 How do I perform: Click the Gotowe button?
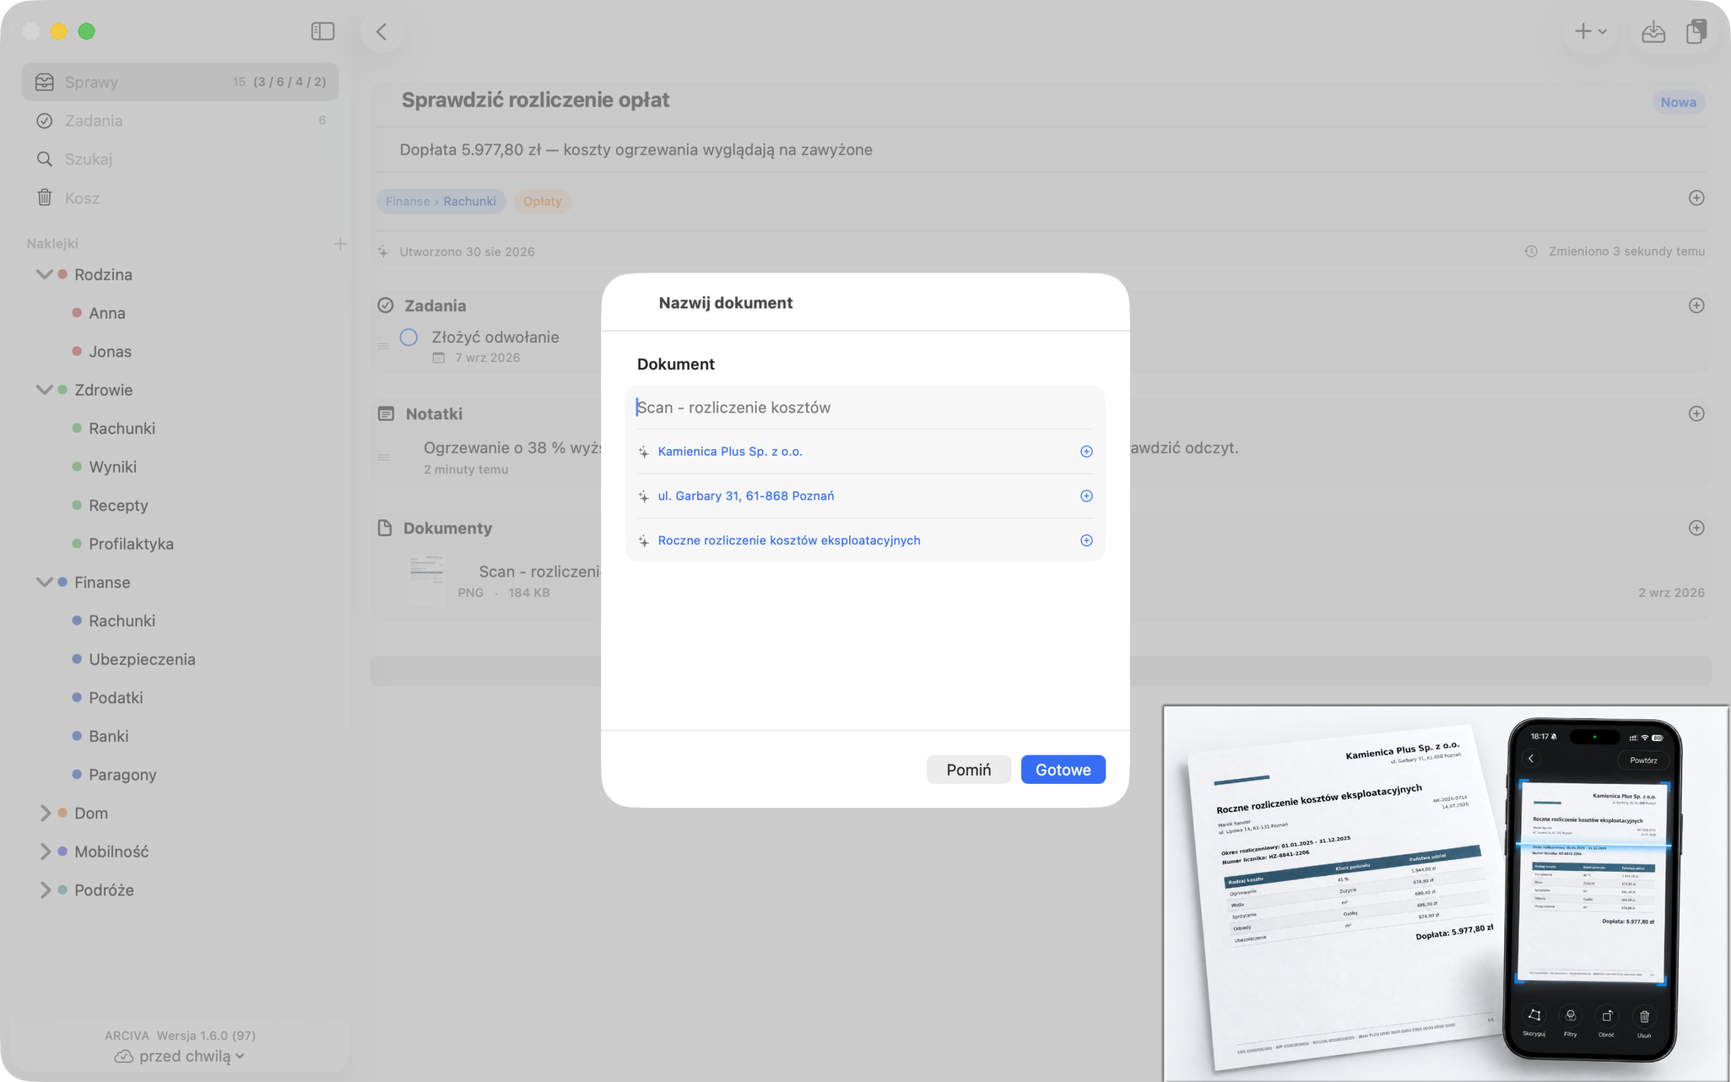(1063, 770)
